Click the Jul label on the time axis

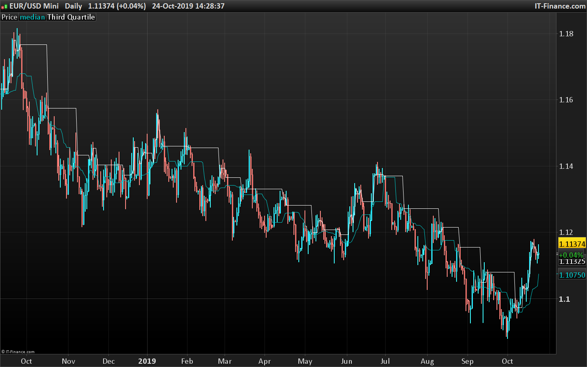[x=385, y=361]
